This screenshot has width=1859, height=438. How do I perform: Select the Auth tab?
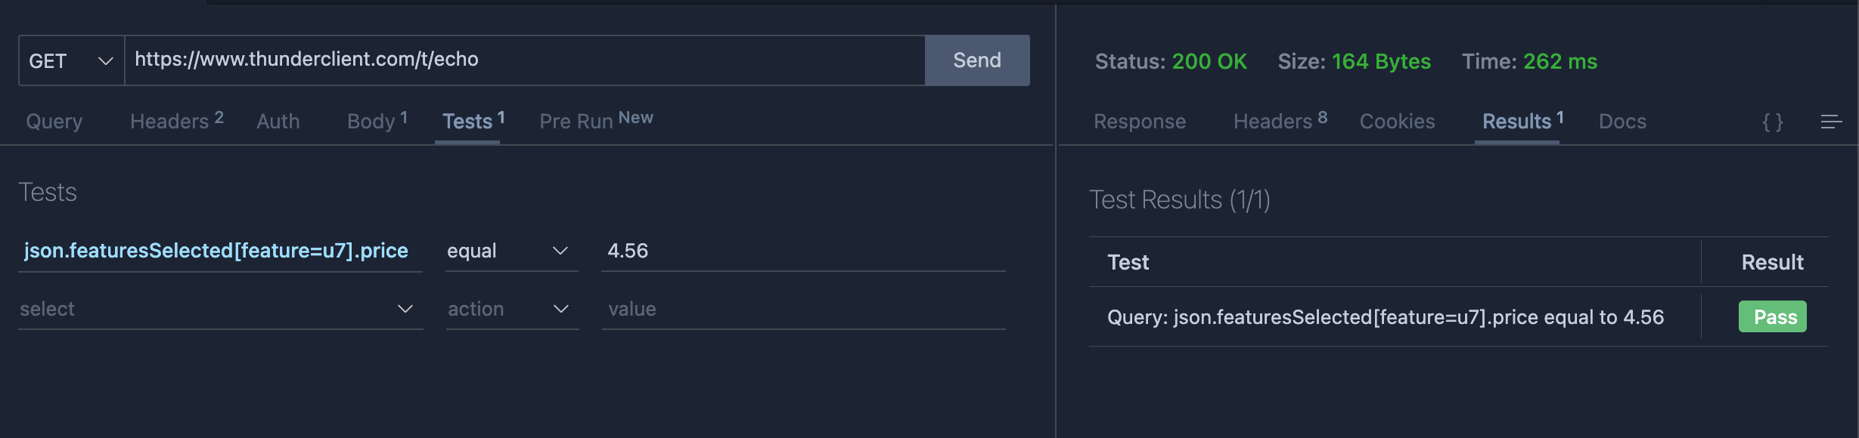(x=278, y=122)
